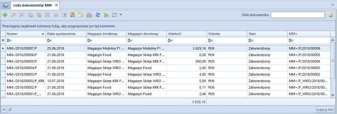Select row MM-/2018/00006/F

click(x=166, y=55)
